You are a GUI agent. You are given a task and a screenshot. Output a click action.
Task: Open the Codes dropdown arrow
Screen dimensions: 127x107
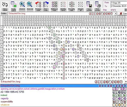click(116, 14)
